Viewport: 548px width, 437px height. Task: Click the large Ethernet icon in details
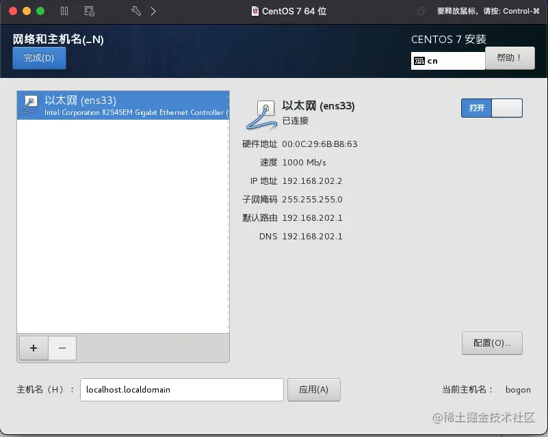(x=262, y=115)
